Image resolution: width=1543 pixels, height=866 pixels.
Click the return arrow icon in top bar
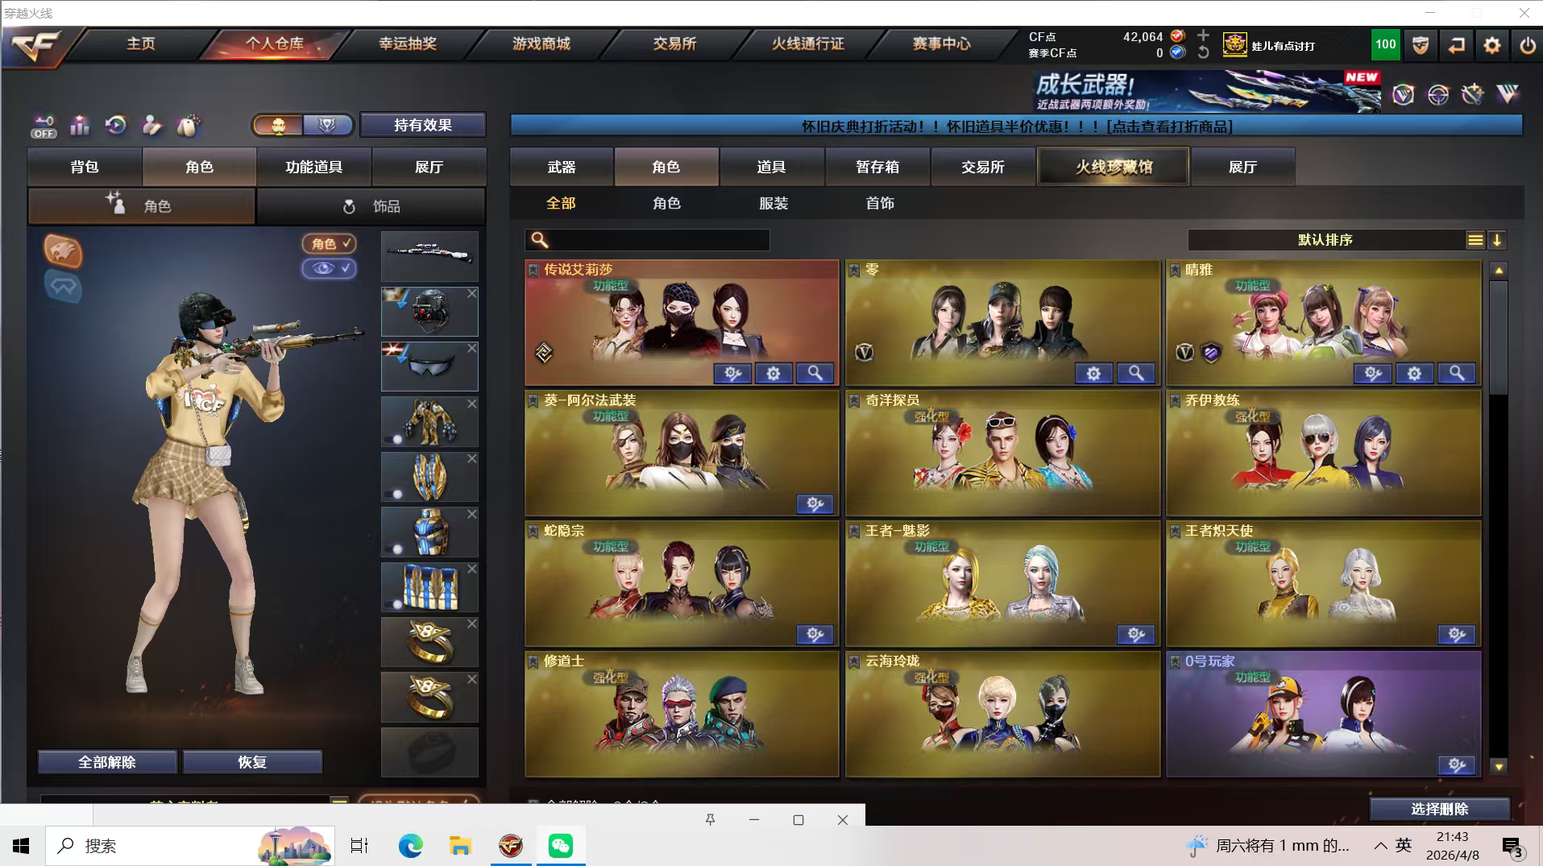[1456, 45]
